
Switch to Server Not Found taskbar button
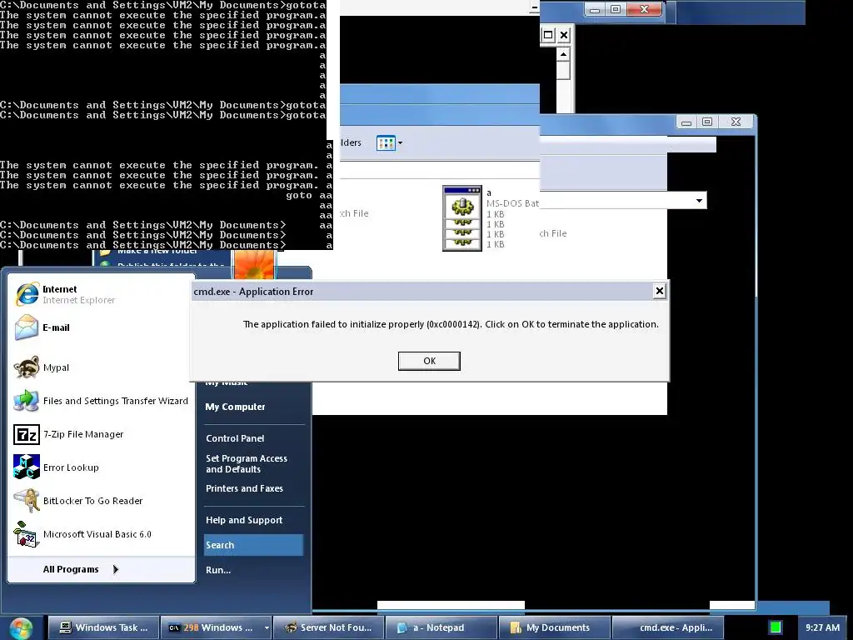328,627
